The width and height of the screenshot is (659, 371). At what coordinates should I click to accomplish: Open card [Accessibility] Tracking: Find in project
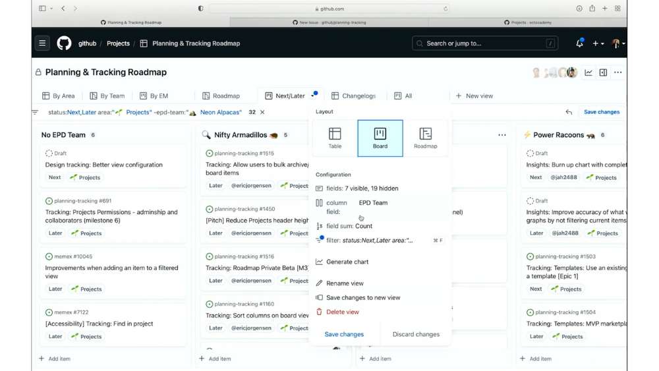tap(100, 324)
